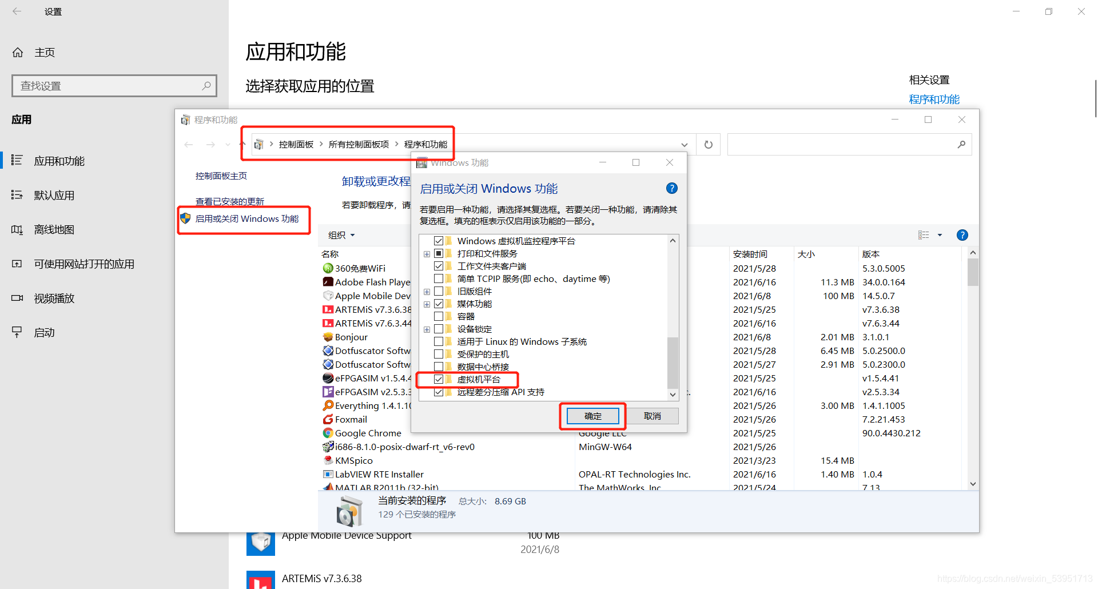Click the Bonjour program icon
Viewport: 1098px width, 589px height.
pyautogui.click(x=328, y=337)
